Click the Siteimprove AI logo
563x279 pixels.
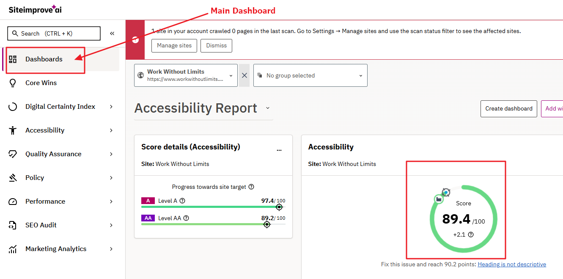tap(35, 9)
